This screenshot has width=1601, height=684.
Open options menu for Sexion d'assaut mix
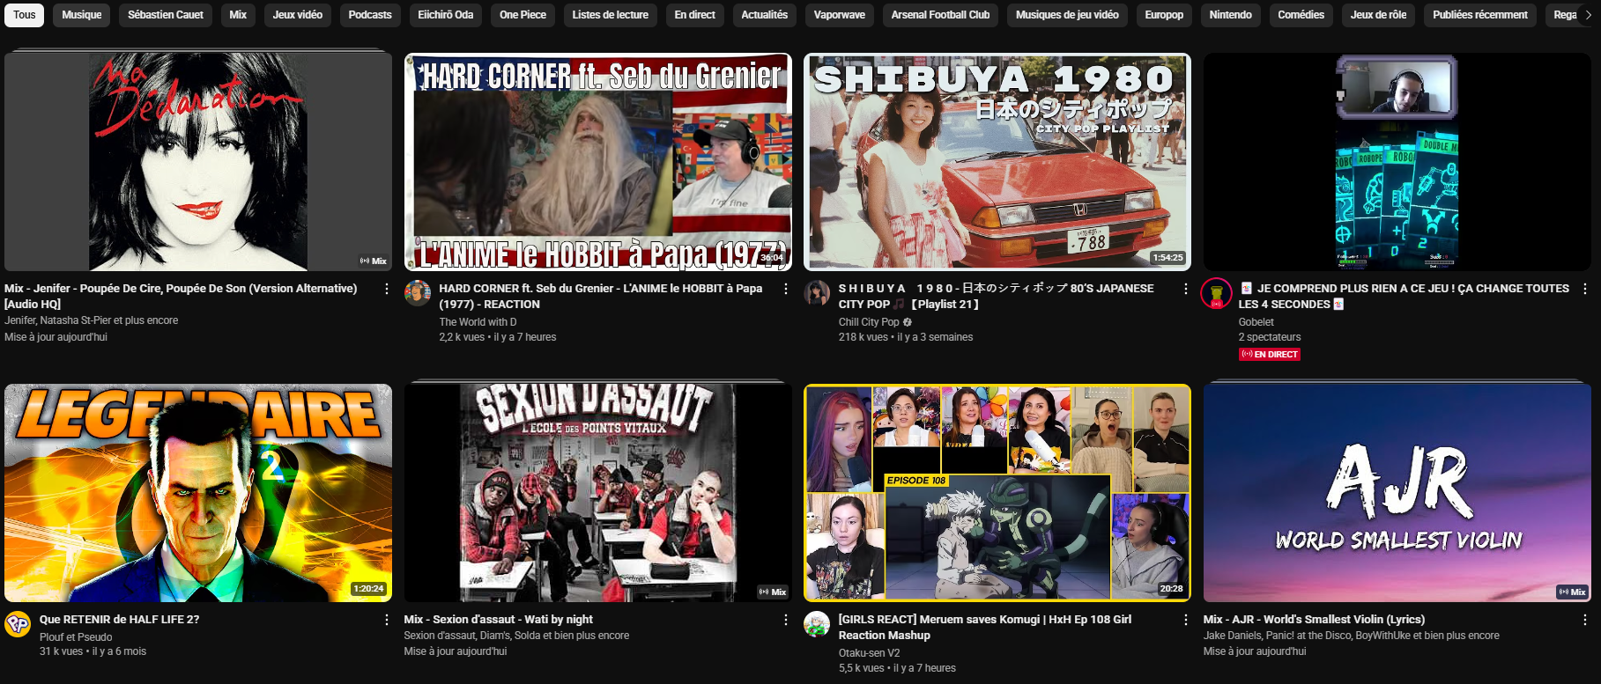(785, 620)
